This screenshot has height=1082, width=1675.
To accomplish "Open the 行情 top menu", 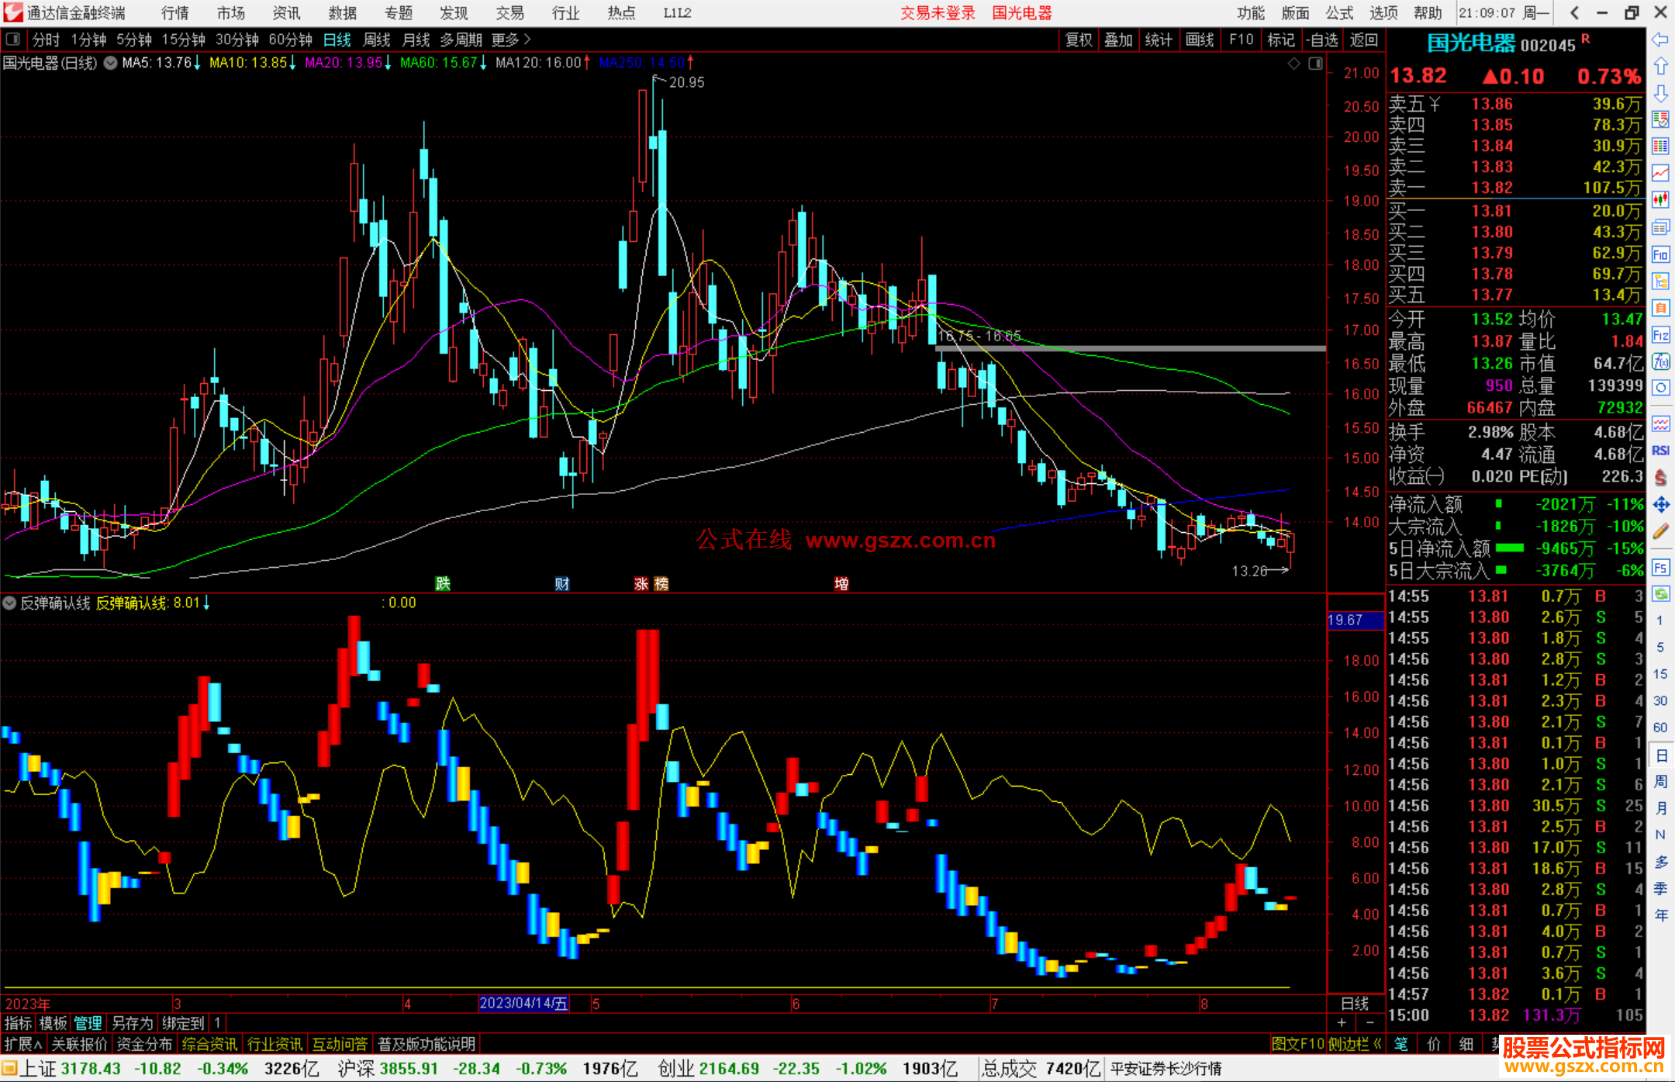I will pos(175,13).
